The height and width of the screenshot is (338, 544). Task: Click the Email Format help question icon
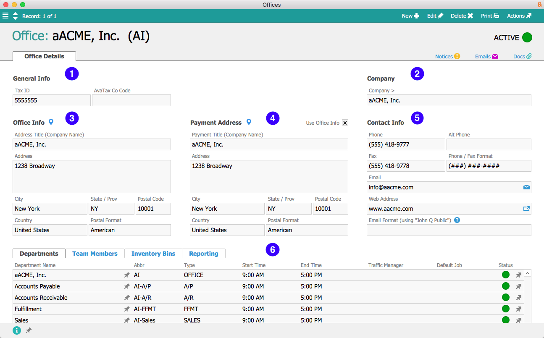[457, 220]
